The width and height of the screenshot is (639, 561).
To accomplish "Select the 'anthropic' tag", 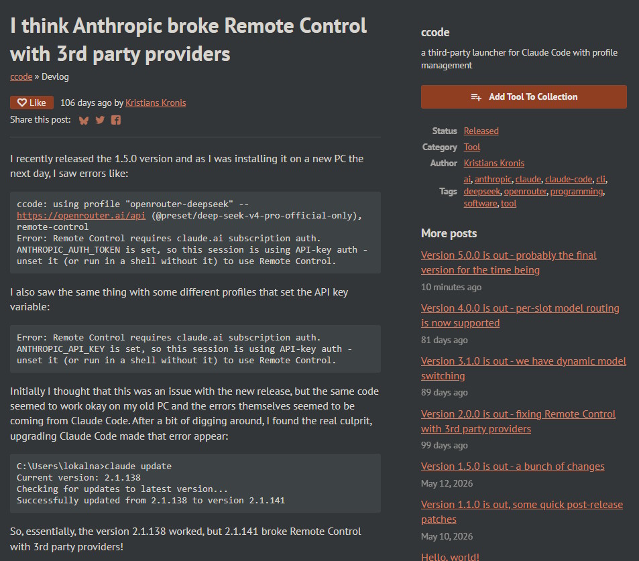I will pyautogui.click(x=493, y=179).
